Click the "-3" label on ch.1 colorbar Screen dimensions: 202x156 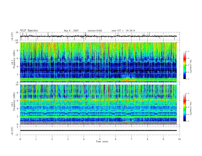(188, 51)
